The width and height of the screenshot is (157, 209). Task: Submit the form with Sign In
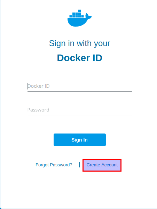80,140
